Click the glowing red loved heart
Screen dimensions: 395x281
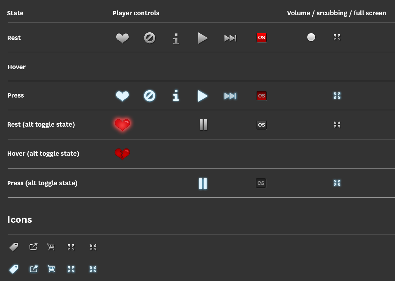[122, 125]
